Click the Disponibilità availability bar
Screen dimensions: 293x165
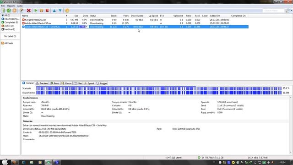coord(159,93)
